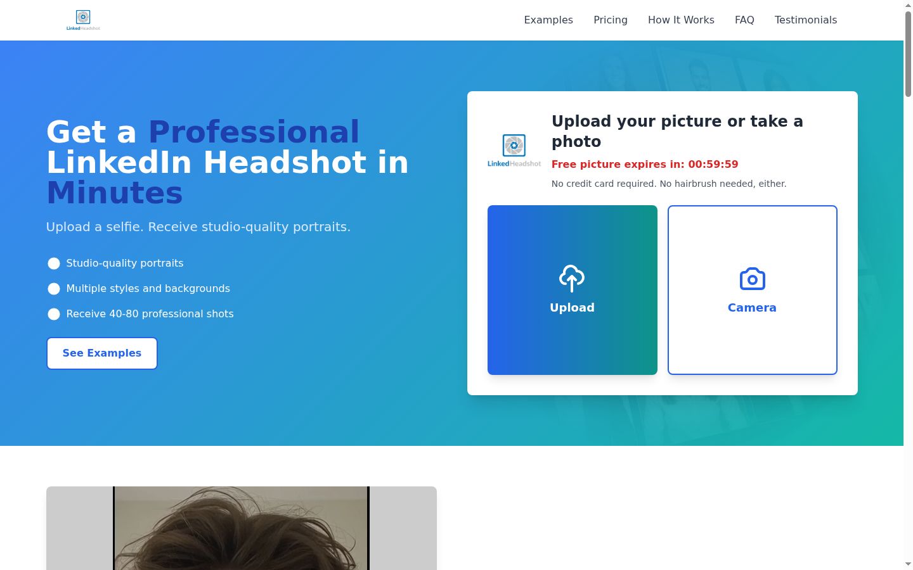
Task: Click the 'Upload a selfie' subtitle text
Action: click(x=198, y=227)
